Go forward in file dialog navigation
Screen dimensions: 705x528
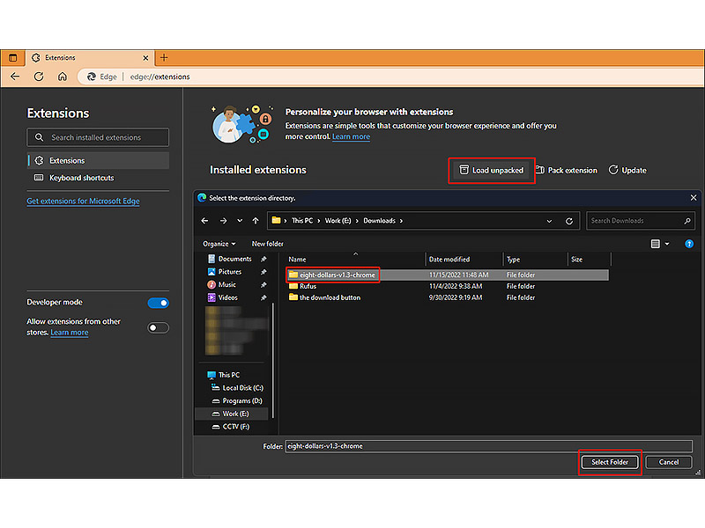[x=224, y=221]
